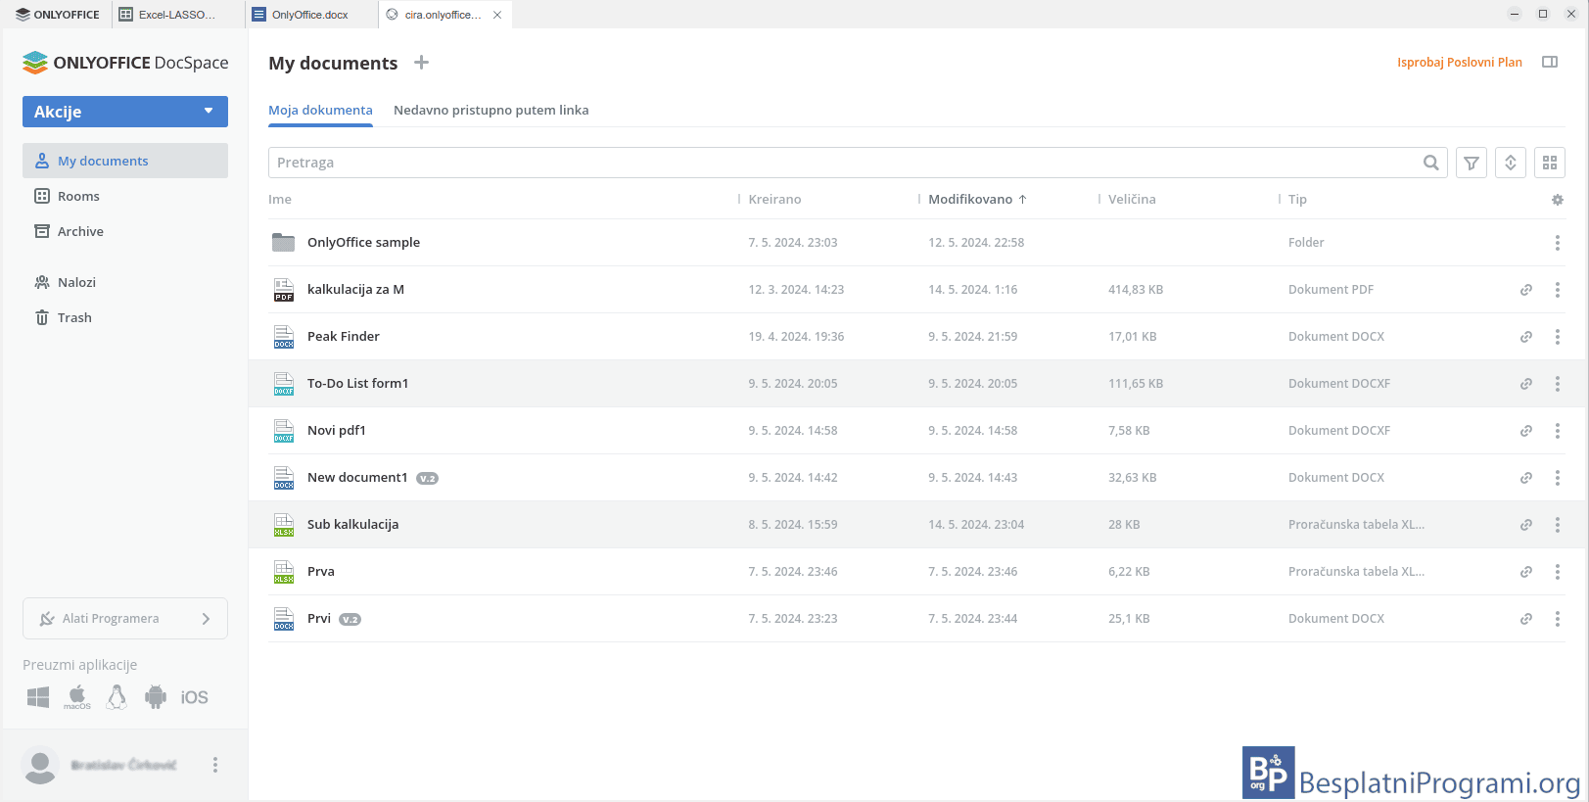Click the iOS app download icon
This screenshot has height=802, width=1589.
(194, 697)
